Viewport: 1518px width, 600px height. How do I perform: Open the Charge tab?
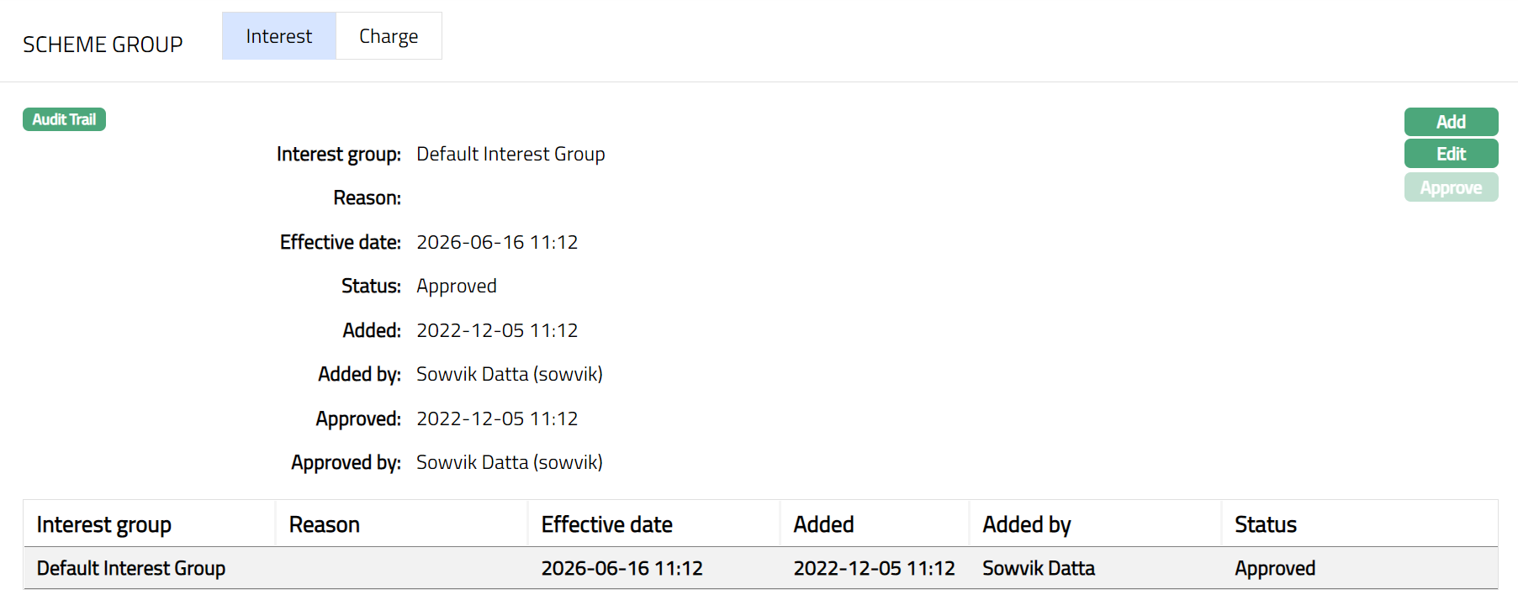point(389,36)
